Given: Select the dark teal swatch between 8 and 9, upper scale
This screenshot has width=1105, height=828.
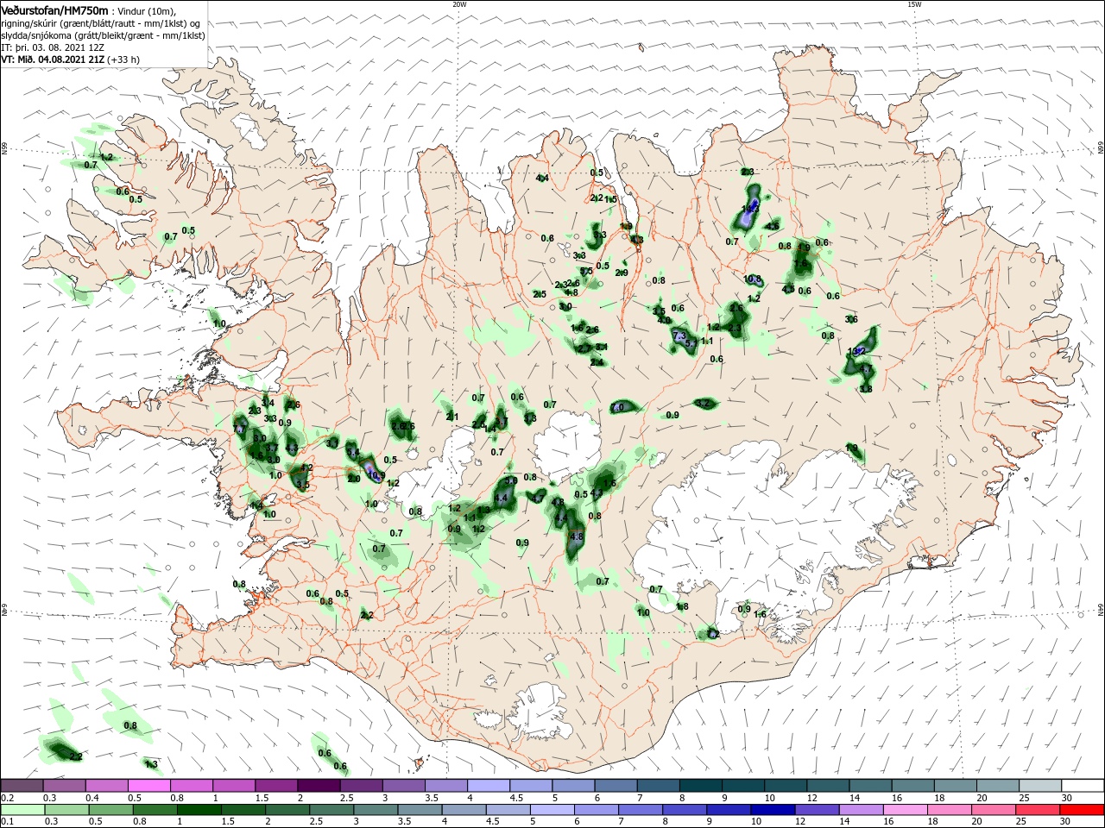Looking at the screenshot, I should (702, 786).
